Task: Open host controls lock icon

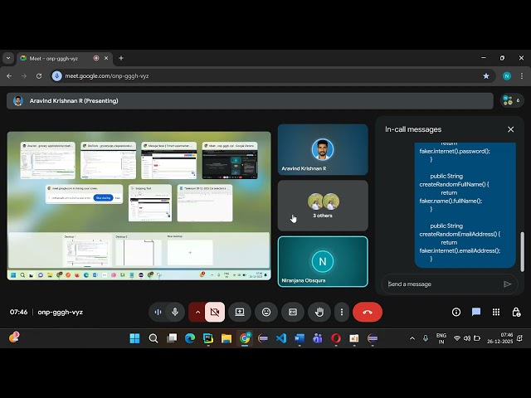Action: 516,312
